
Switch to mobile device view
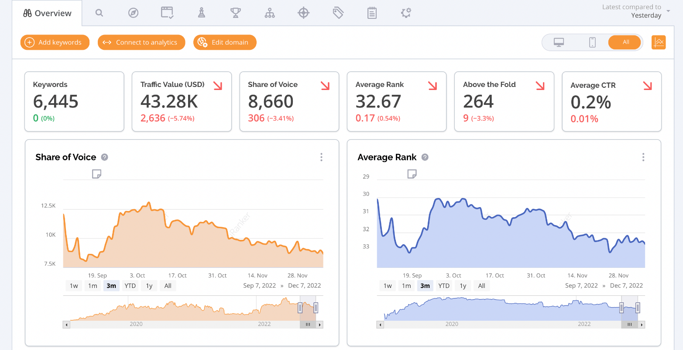pos(592,42)
